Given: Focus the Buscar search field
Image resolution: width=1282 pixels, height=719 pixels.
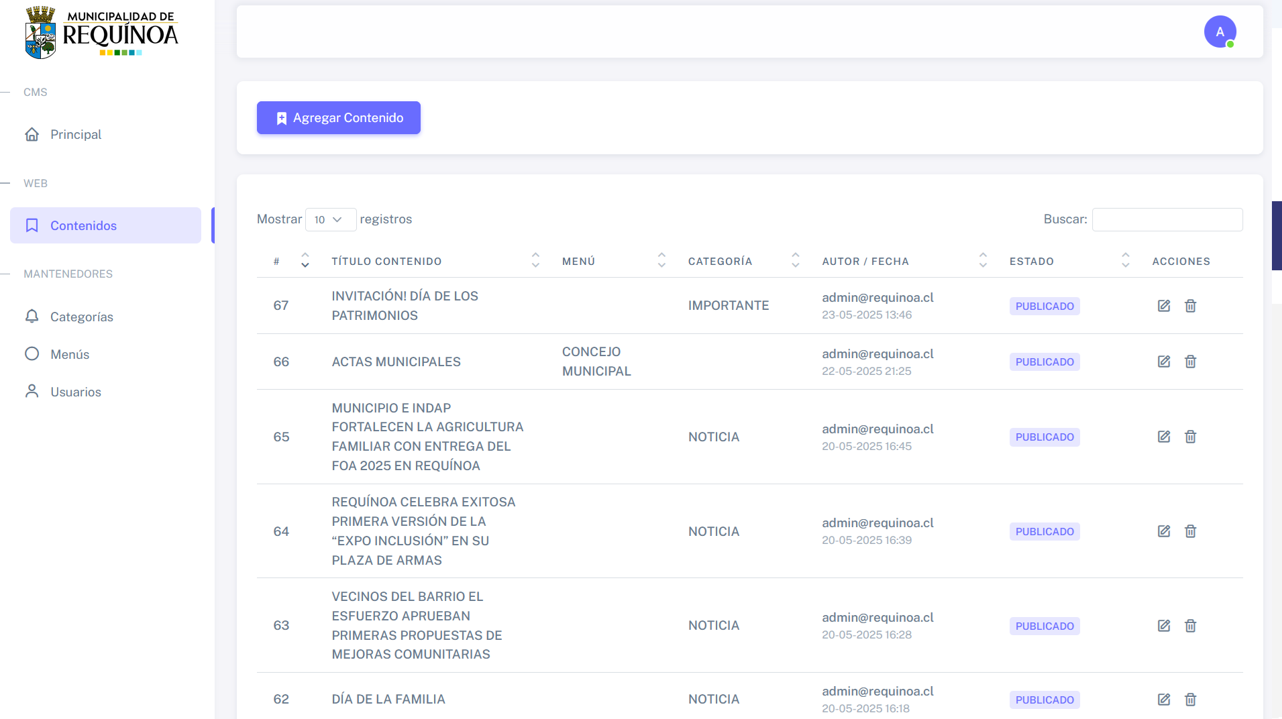Looking at the screenshot, I should point(1167,219).
